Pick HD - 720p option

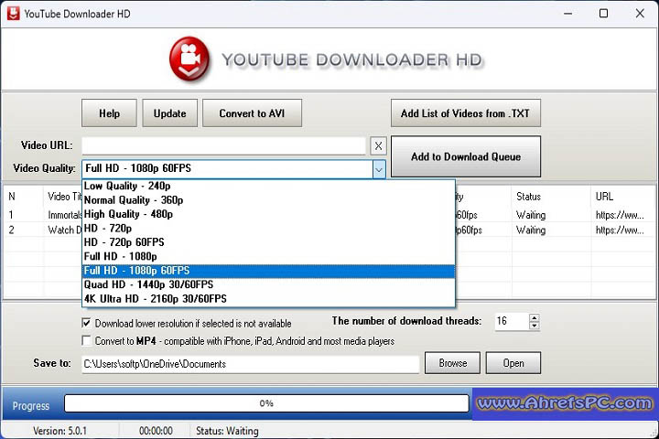coord(268,229)
